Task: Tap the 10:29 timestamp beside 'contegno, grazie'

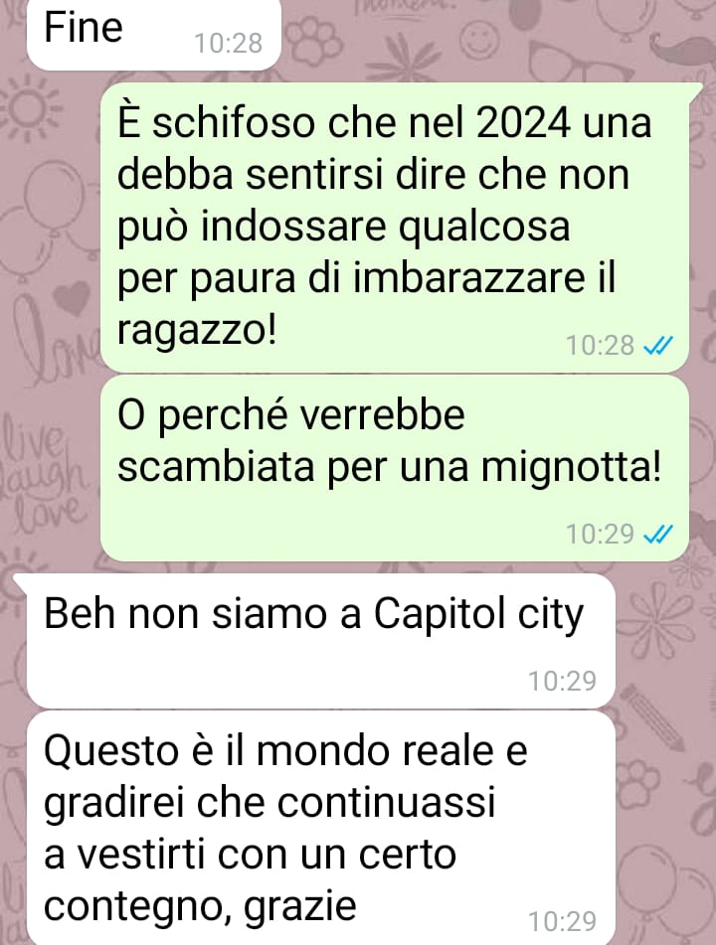Action: (x=562, y=921)
